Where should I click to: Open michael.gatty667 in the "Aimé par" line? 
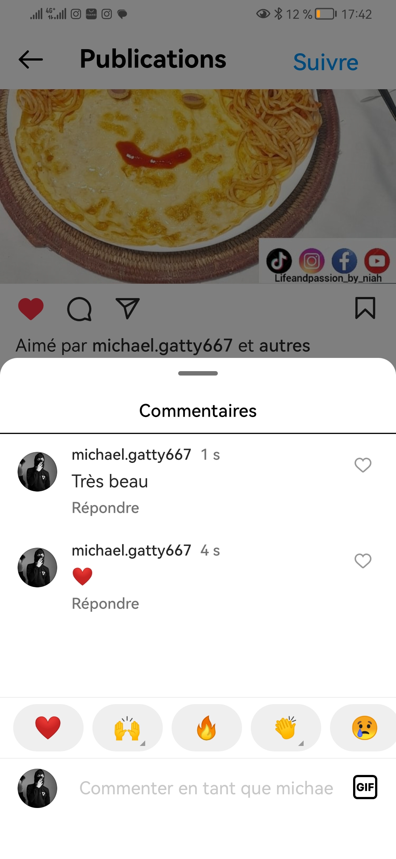[162, 345]
